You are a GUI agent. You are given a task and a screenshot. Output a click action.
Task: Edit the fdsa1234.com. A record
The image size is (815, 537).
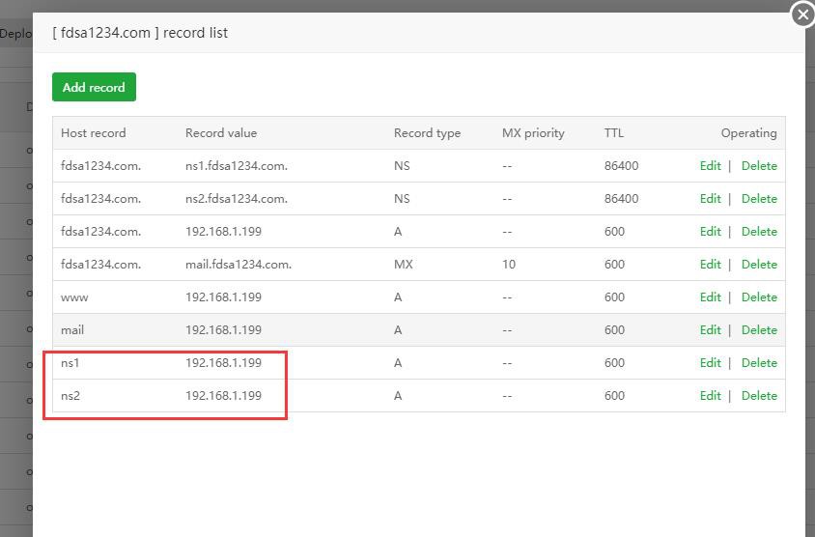pyautogui.click(x=711, y=232)
